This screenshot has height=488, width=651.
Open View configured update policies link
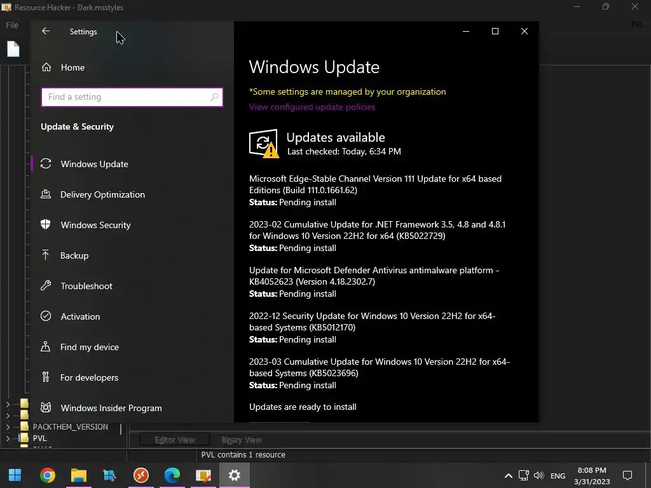[x=312, y=107]
